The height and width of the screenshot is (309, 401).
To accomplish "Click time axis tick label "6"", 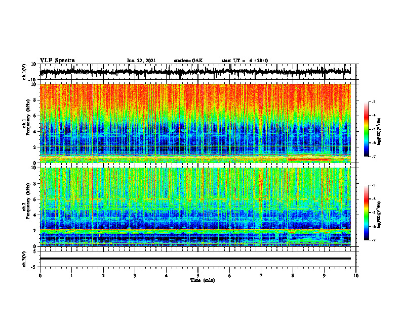I will [230, 276].
